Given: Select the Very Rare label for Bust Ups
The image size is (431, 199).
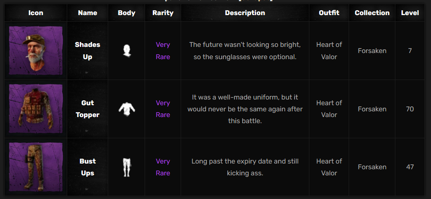Looking at the screenshot, I should pos(163,167).
